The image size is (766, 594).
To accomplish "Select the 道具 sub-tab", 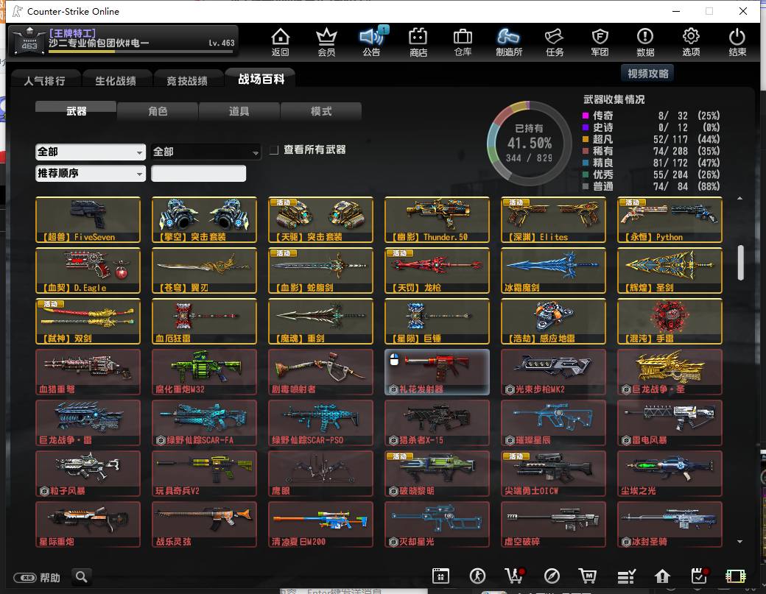I will point(239,111).
